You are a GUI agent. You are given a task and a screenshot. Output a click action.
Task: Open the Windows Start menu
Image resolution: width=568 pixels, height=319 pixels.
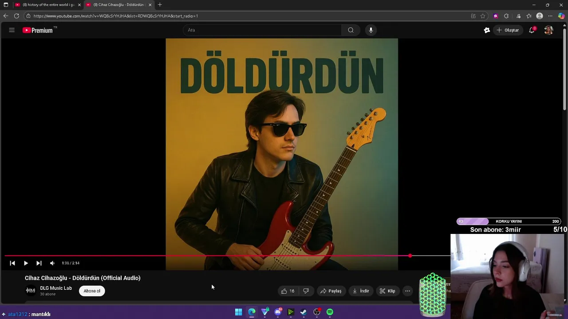(x=238, y=312)
